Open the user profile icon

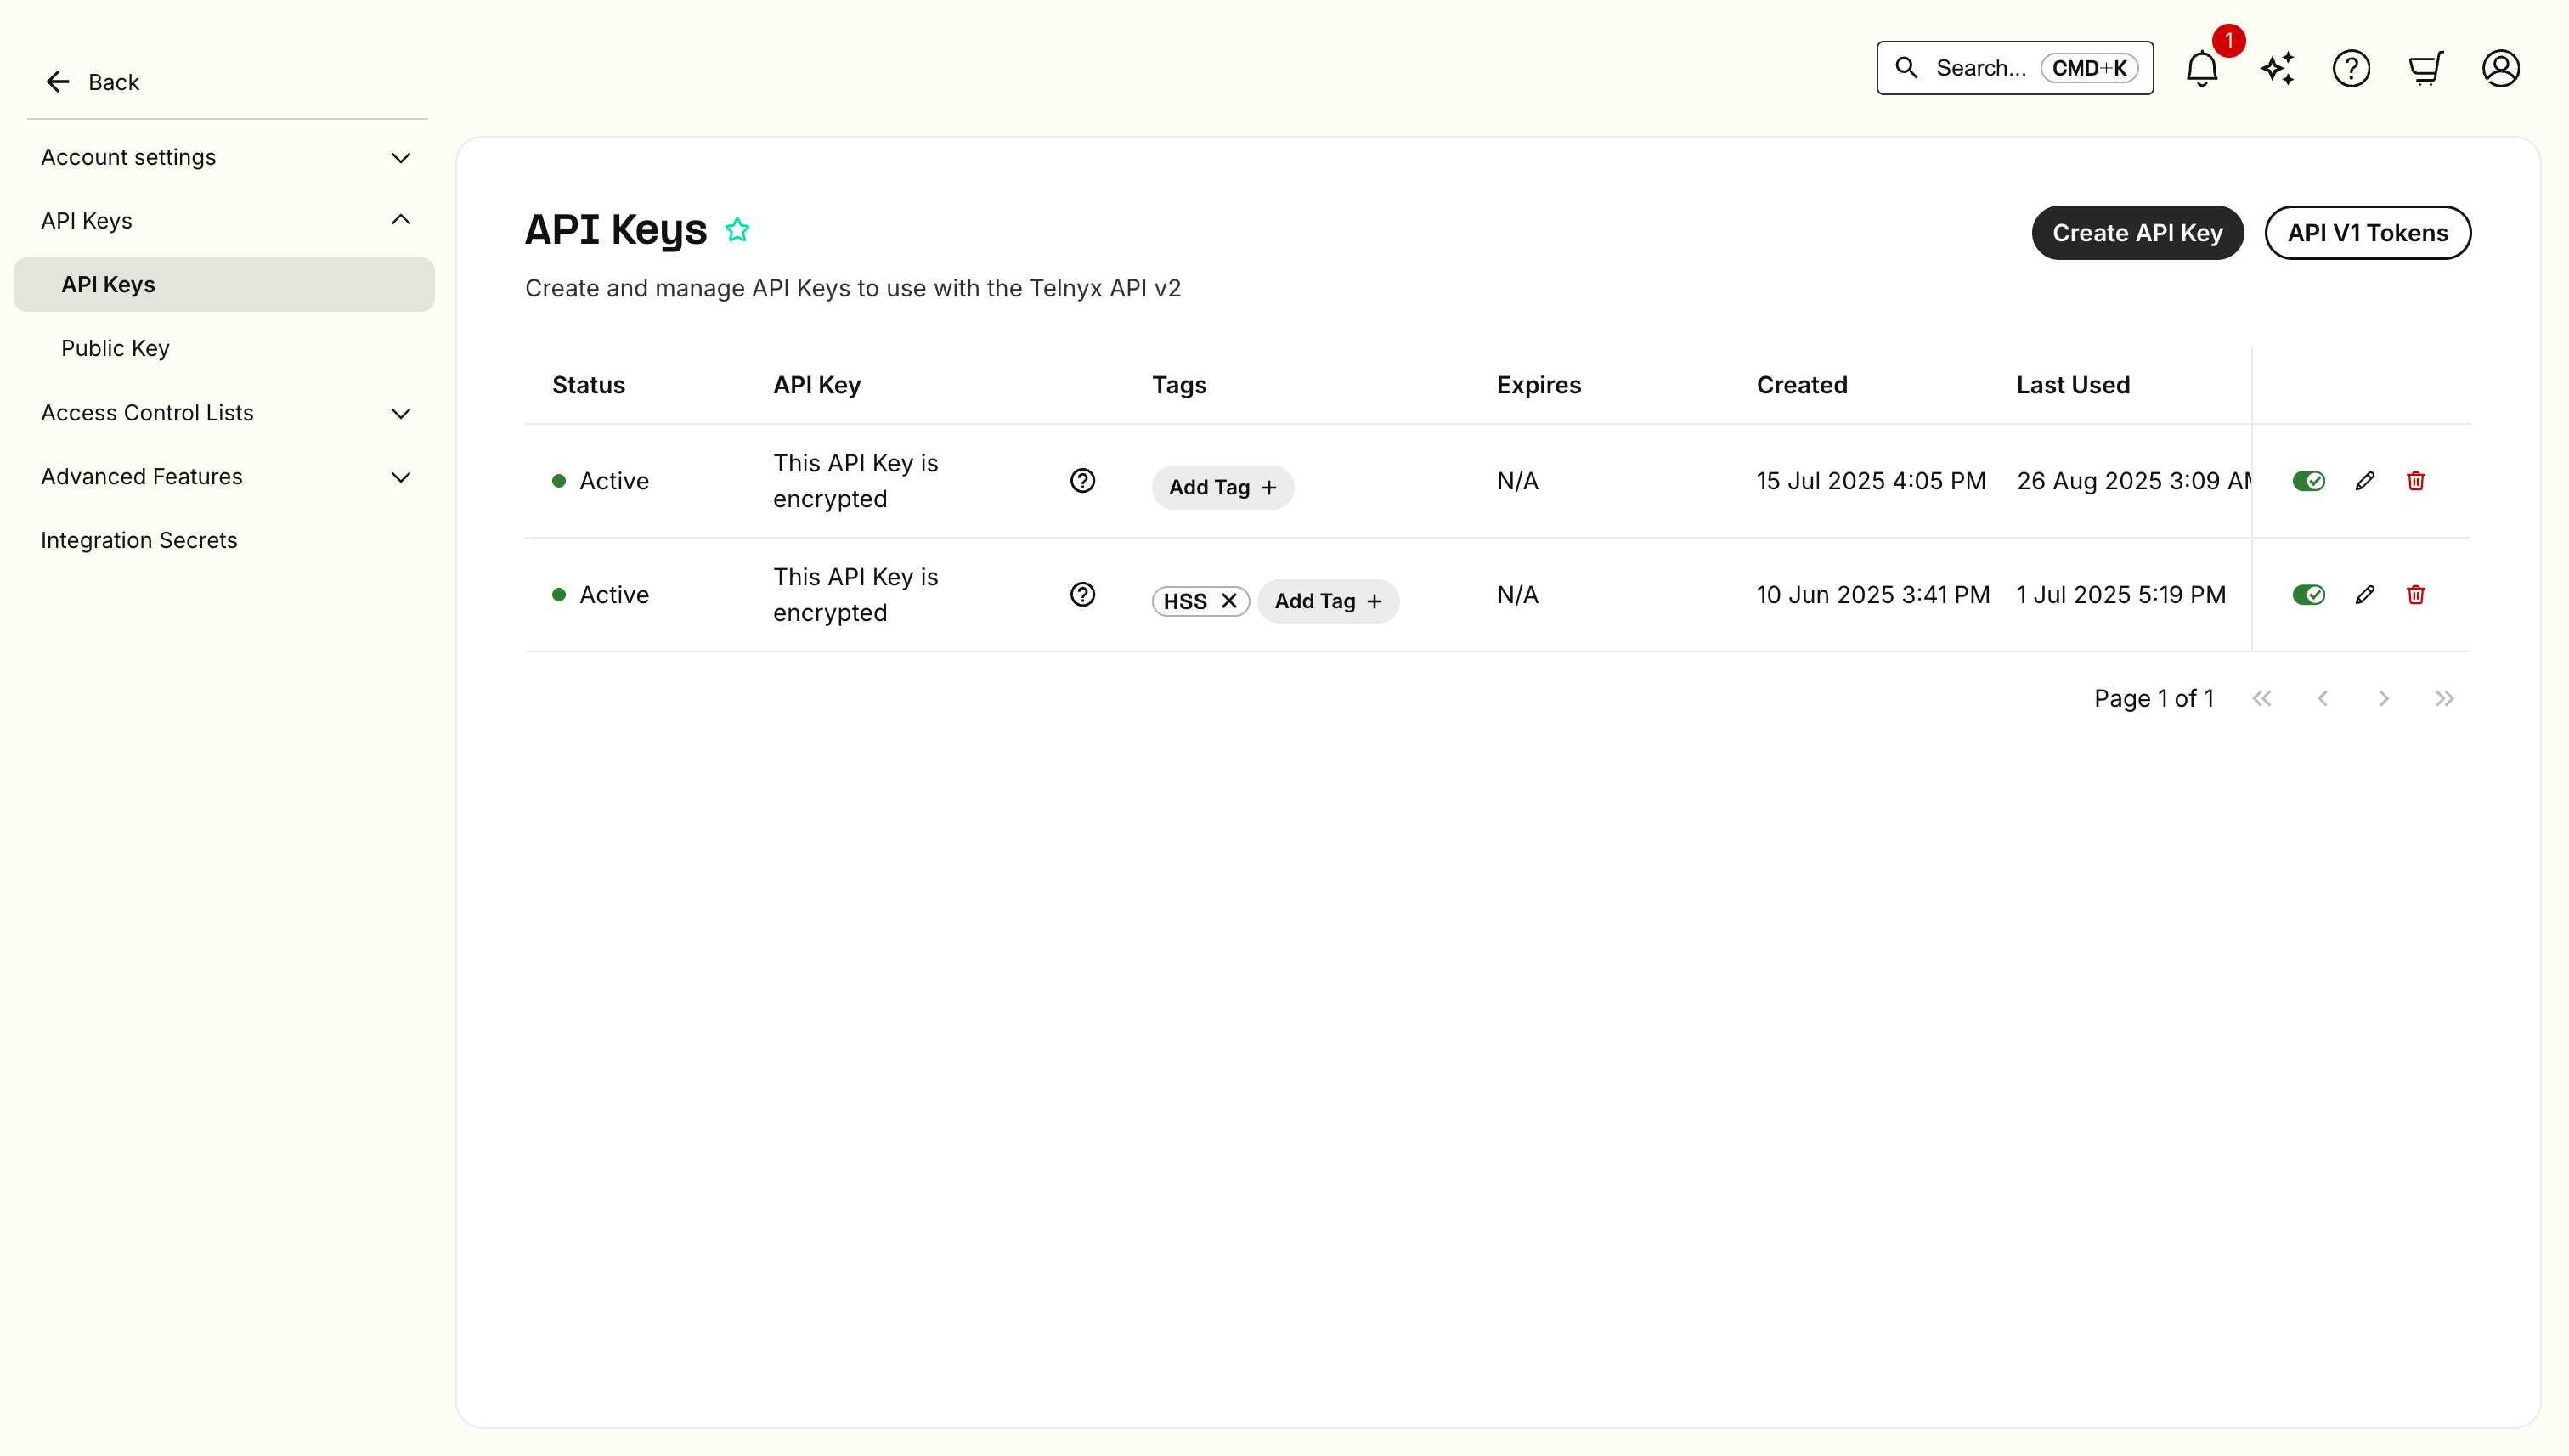click(x=2501, y=68)
